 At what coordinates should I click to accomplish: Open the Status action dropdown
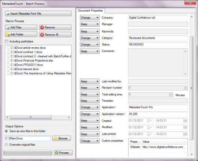tap(90, 45)
